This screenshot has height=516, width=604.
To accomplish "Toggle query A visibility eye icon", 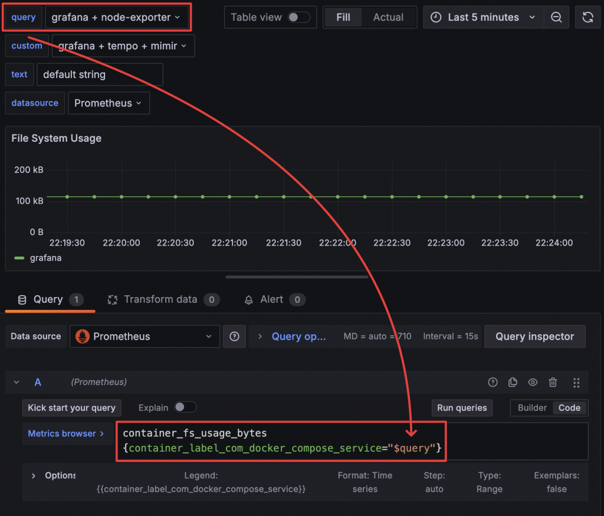I will 533,382.
